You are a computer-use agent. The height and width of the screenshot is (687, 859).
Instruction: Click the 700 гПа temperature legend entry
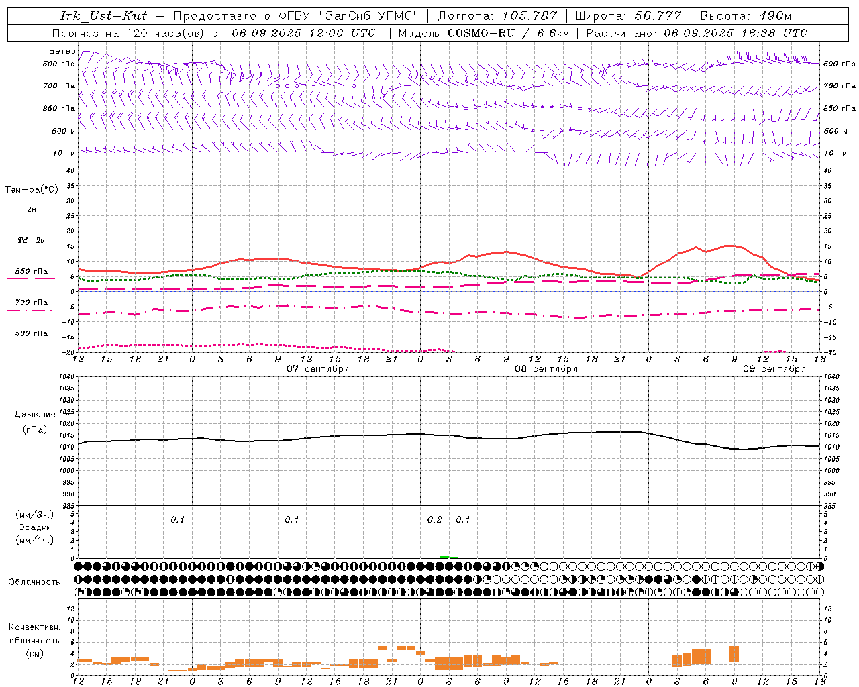32,302
